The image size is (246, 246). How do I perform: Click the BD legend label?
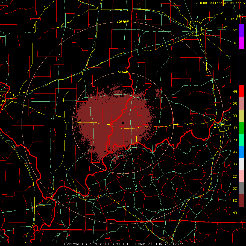click(x=235, y=116)
